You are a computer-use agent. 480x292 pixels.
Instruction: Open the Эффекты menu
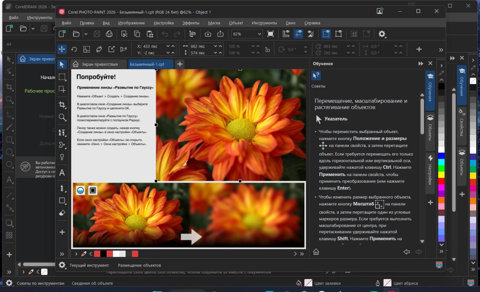click(x=190, y=23)
